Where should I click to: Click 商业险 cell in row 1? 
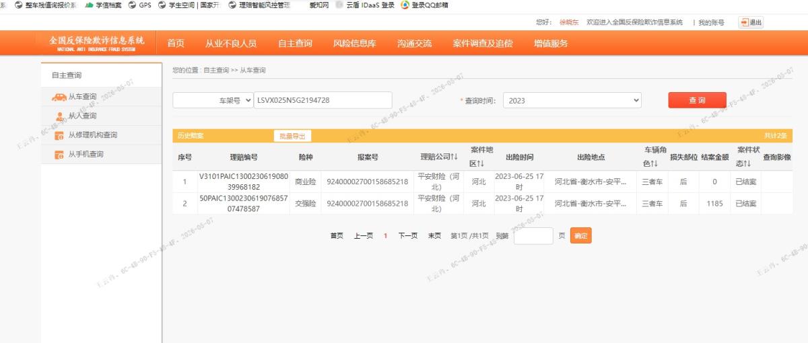click(306, 182)
